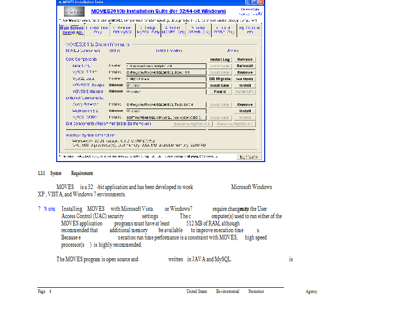The height and width of the screenshot is (321, 416).
Task: Open the Install Java Only tab
Action: click(x=97, y=30)
